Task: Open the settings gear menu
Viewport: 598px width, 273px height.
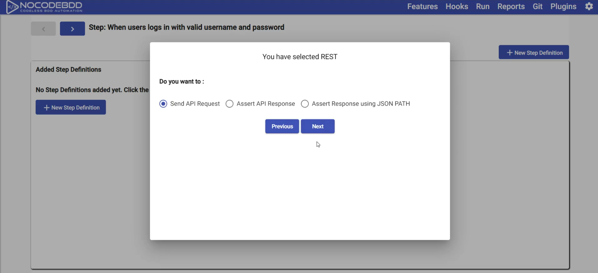Action: click(x=589, y=7)
